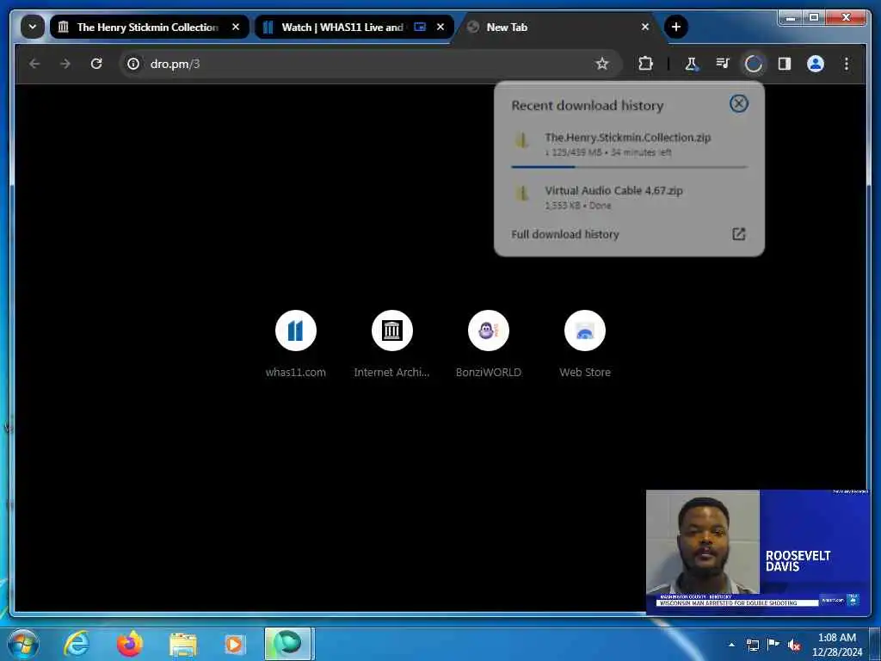Switch to The Henry Stickmin Collection tab
The height and width of the screenshot is (661, 881).
[x=149, y=27]
